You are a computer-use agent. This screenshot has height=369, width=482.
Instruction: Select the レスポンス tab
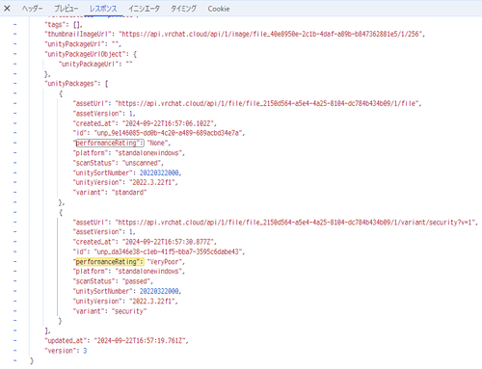coord(103,9)
